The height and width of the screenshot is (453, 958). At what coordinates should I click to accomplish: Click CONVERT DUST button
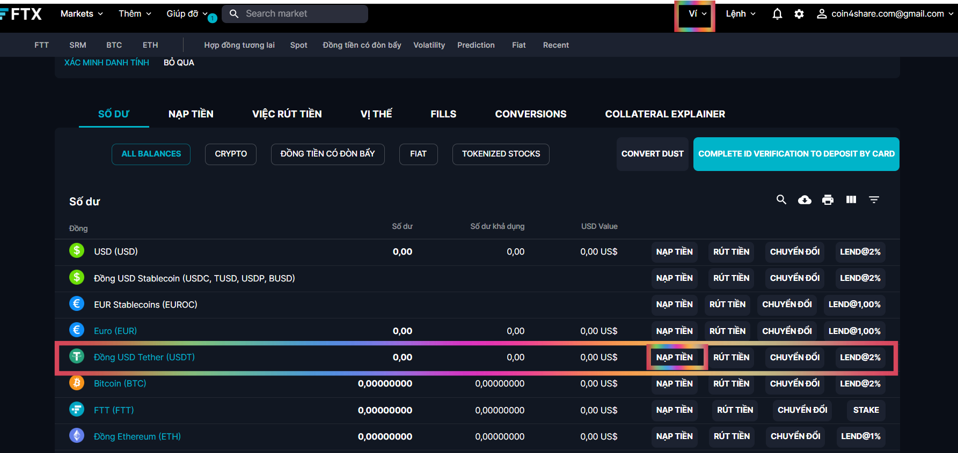coord(652,154)
